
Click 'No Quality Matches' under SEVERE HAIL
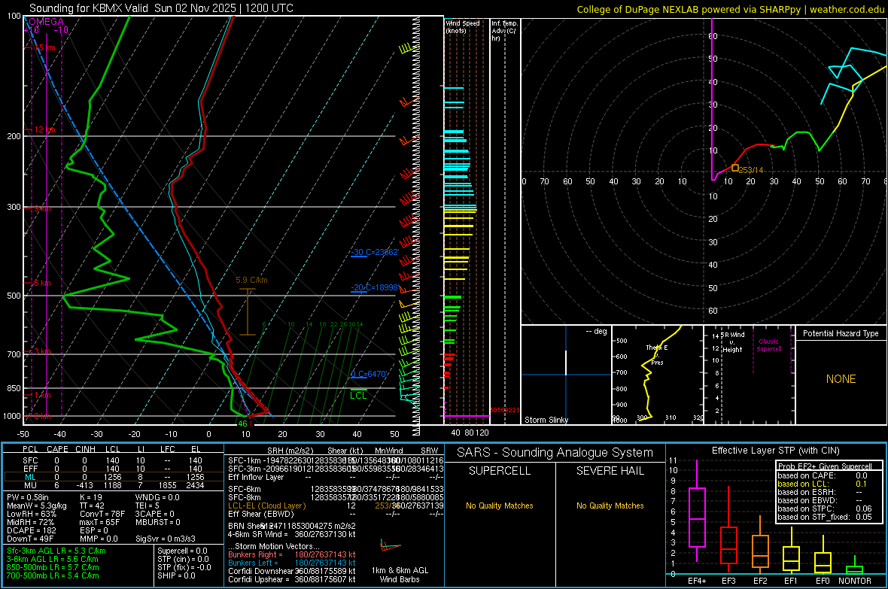[610, 506]
